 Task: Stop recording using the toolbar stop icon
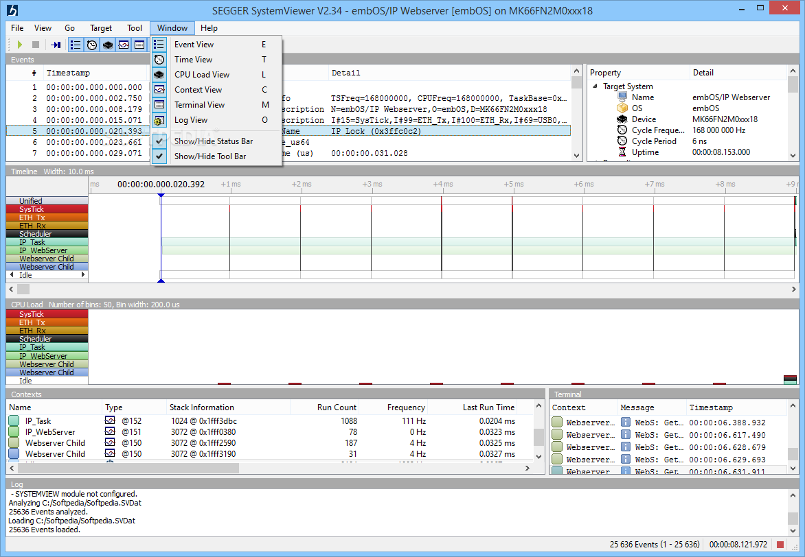pyautogui.click(x=36, y=45)
